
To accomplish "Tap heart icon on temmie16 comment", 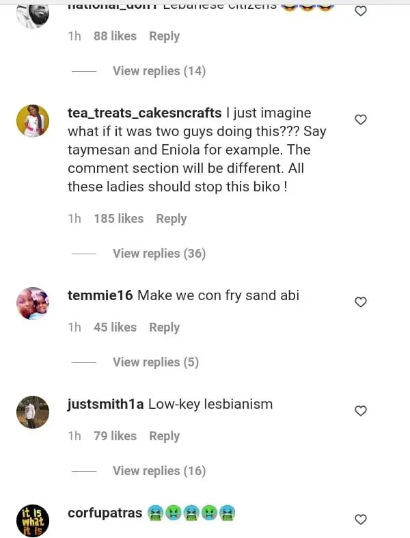I will [361, 302].
